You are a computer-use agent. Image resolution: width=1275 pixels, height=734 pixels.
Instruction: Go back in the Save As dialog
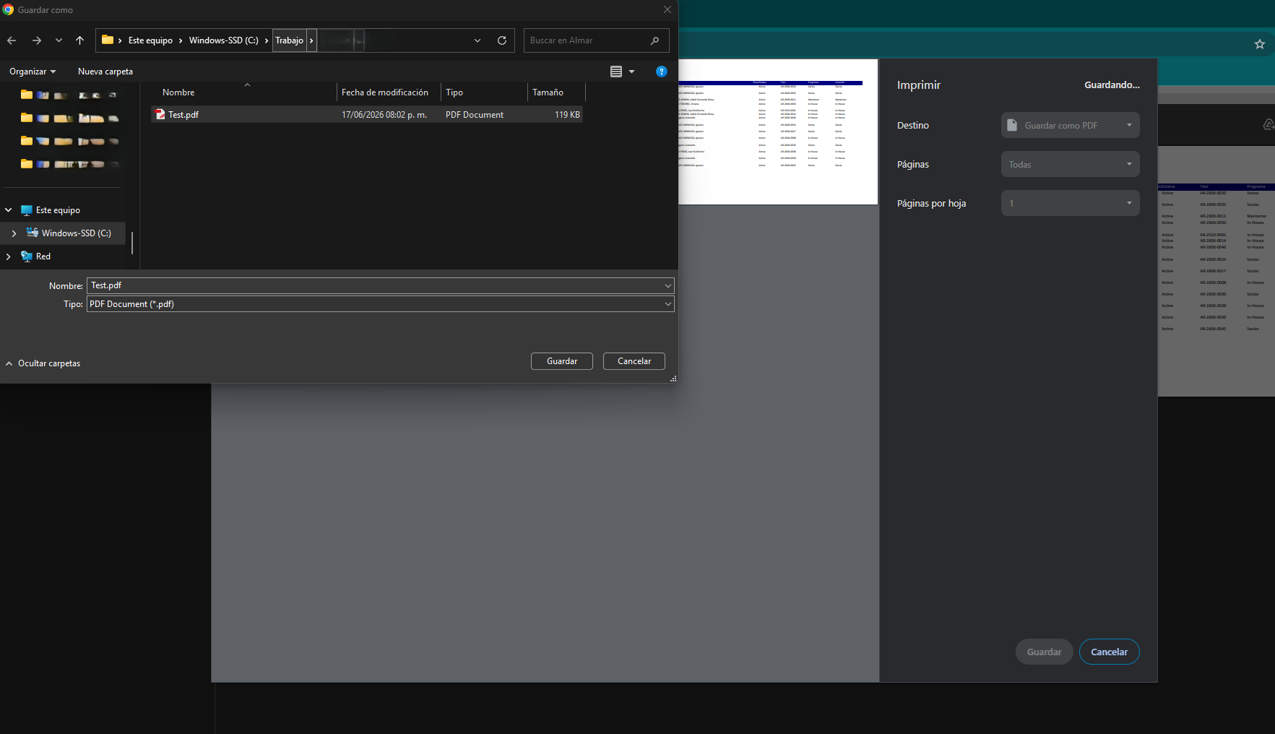pyautogui.click(x=12, y=40)
